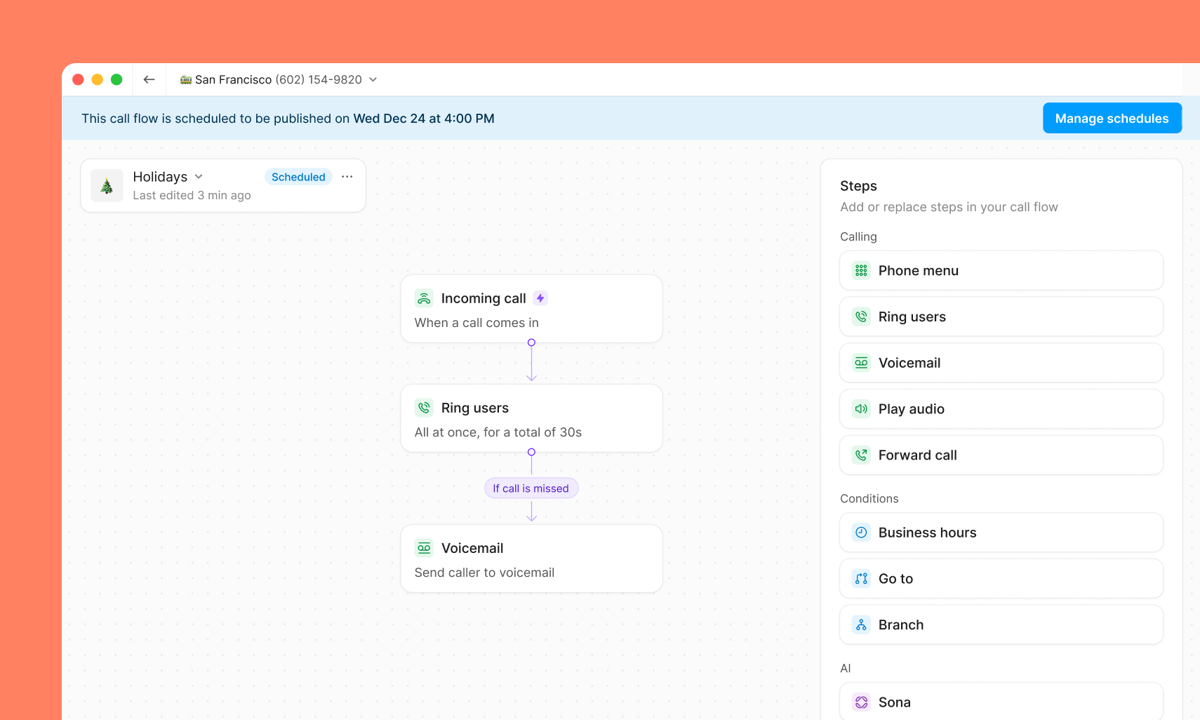Click the Scheduled status badge

298,177
